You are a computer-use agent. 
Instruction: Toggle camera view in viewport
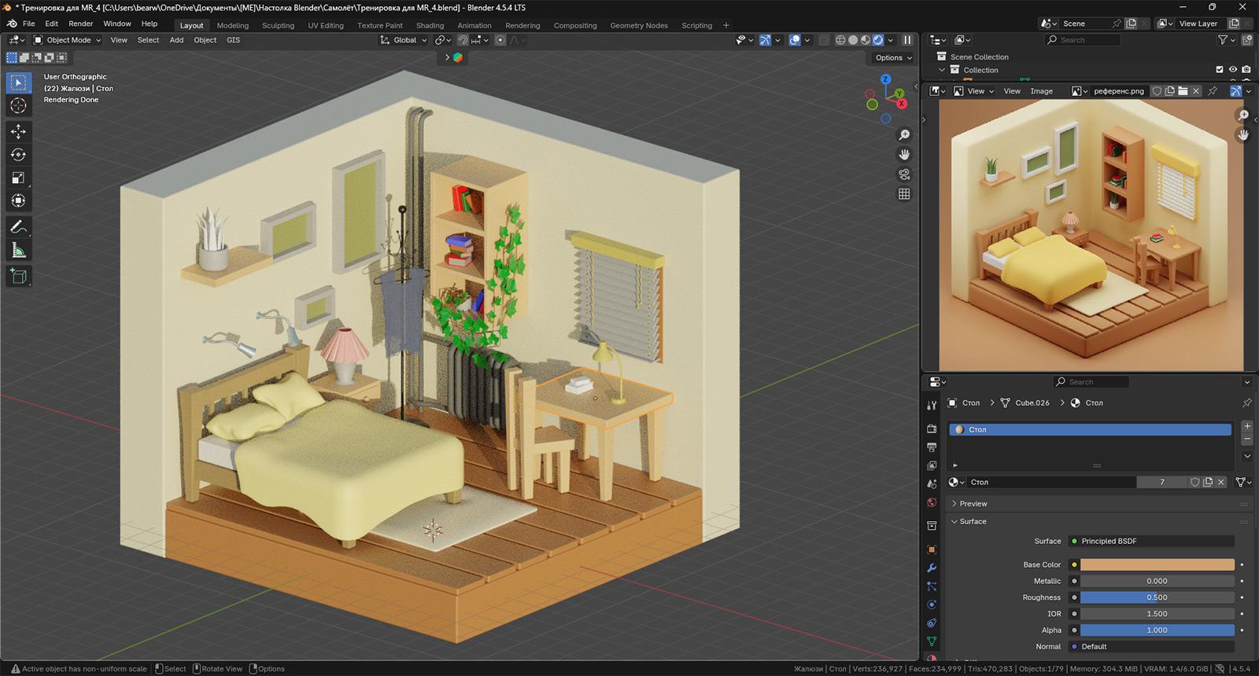[904, 175]
